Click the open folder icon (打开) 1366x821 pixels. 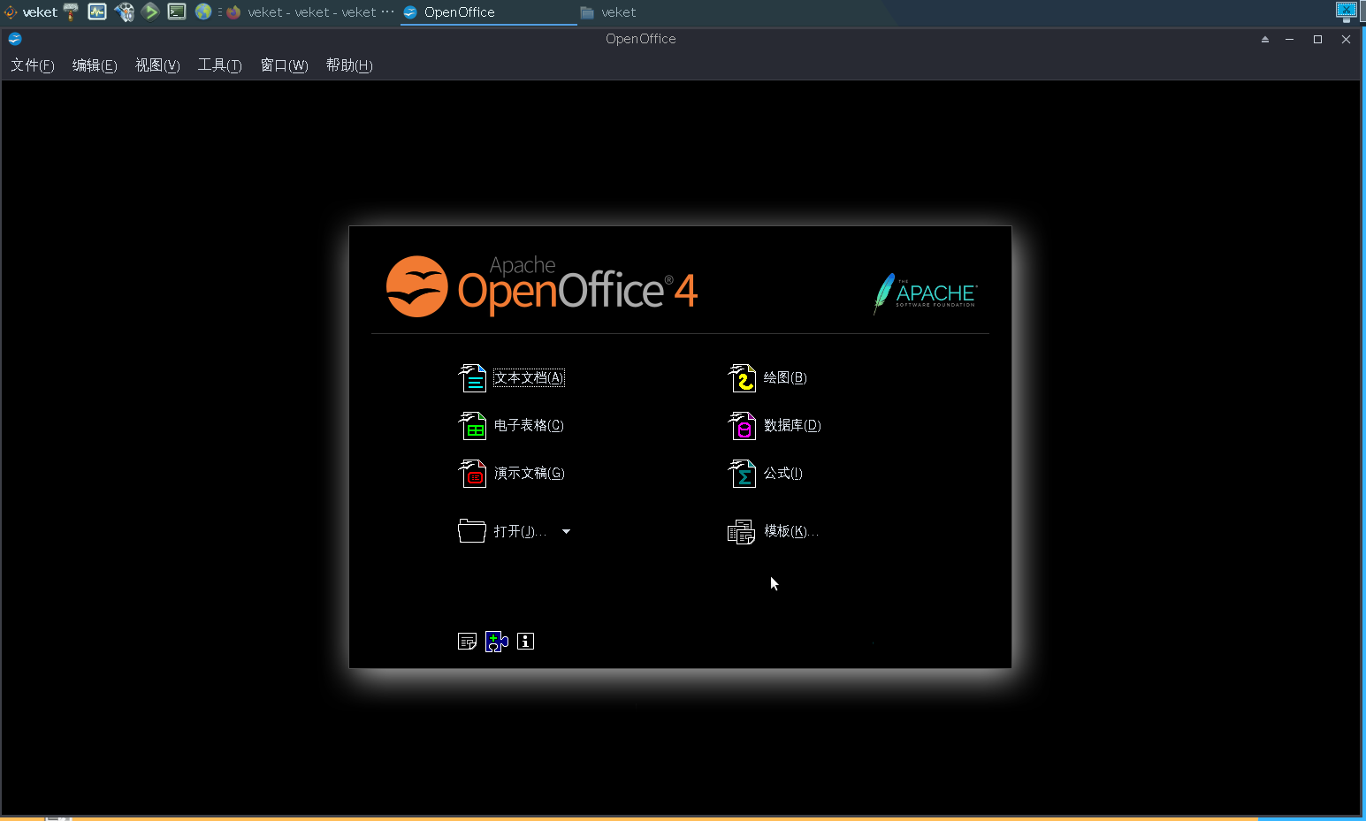pos(472,531)
